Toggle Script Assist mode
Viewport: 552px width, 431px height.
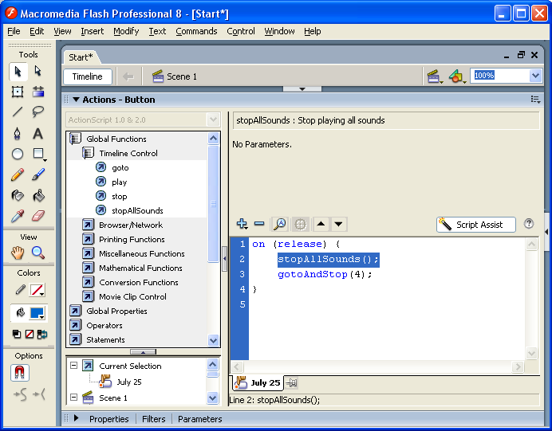[x=476, y=225]
